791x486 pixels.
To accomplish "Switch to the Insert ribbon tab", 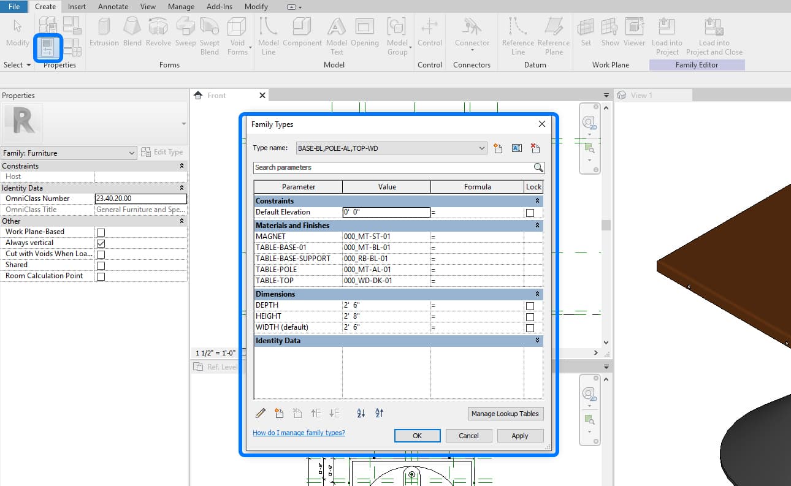I will point(77,7).
